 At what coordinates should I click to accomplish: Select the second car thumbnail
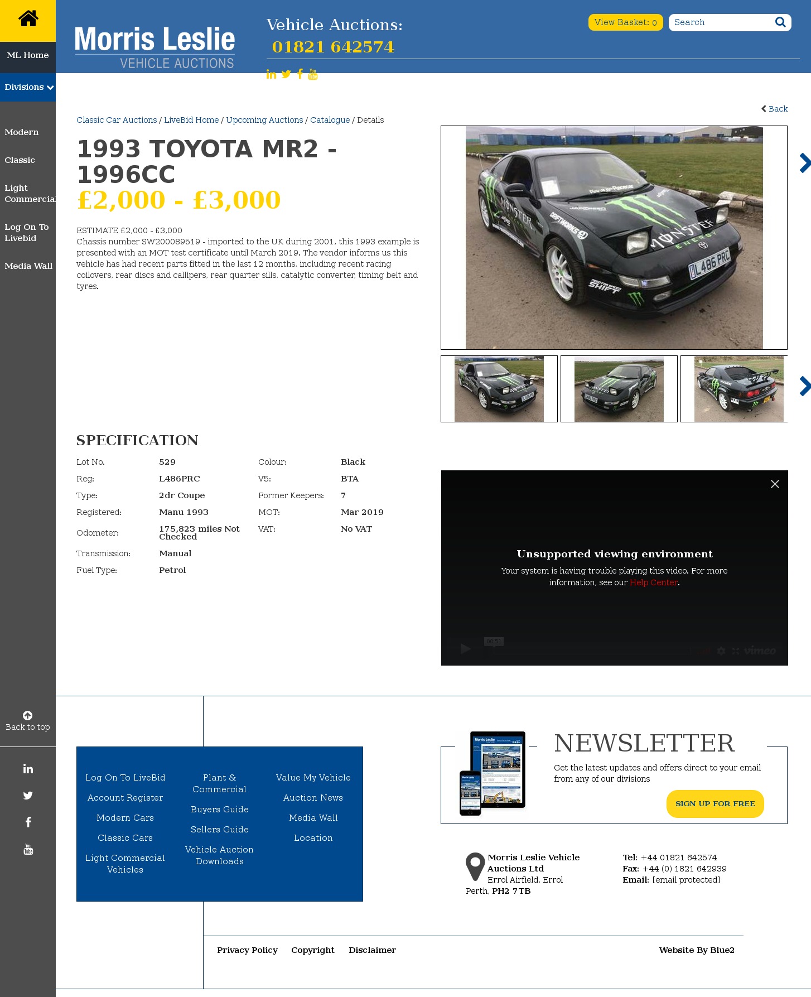coord(619,389)
